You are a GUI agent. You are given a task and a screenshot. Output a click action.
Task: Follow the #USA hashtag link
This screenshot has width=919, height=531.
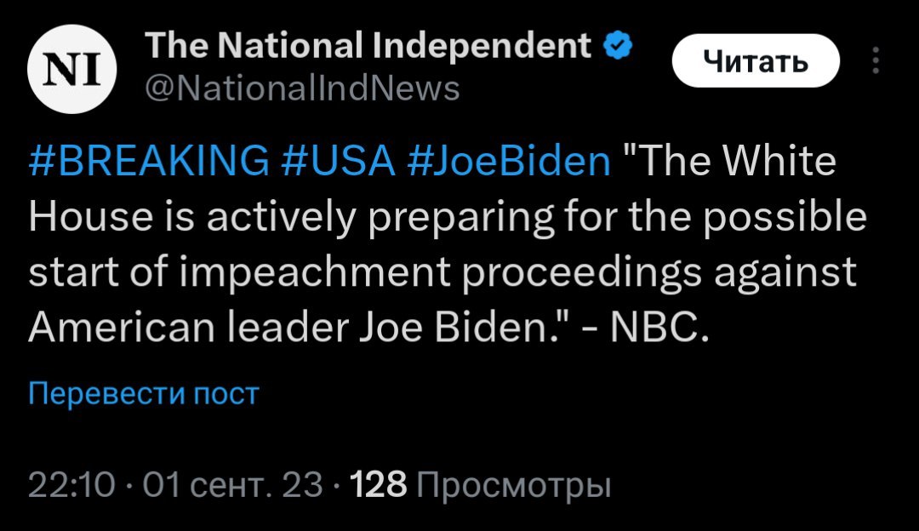[x=335, y=162]
